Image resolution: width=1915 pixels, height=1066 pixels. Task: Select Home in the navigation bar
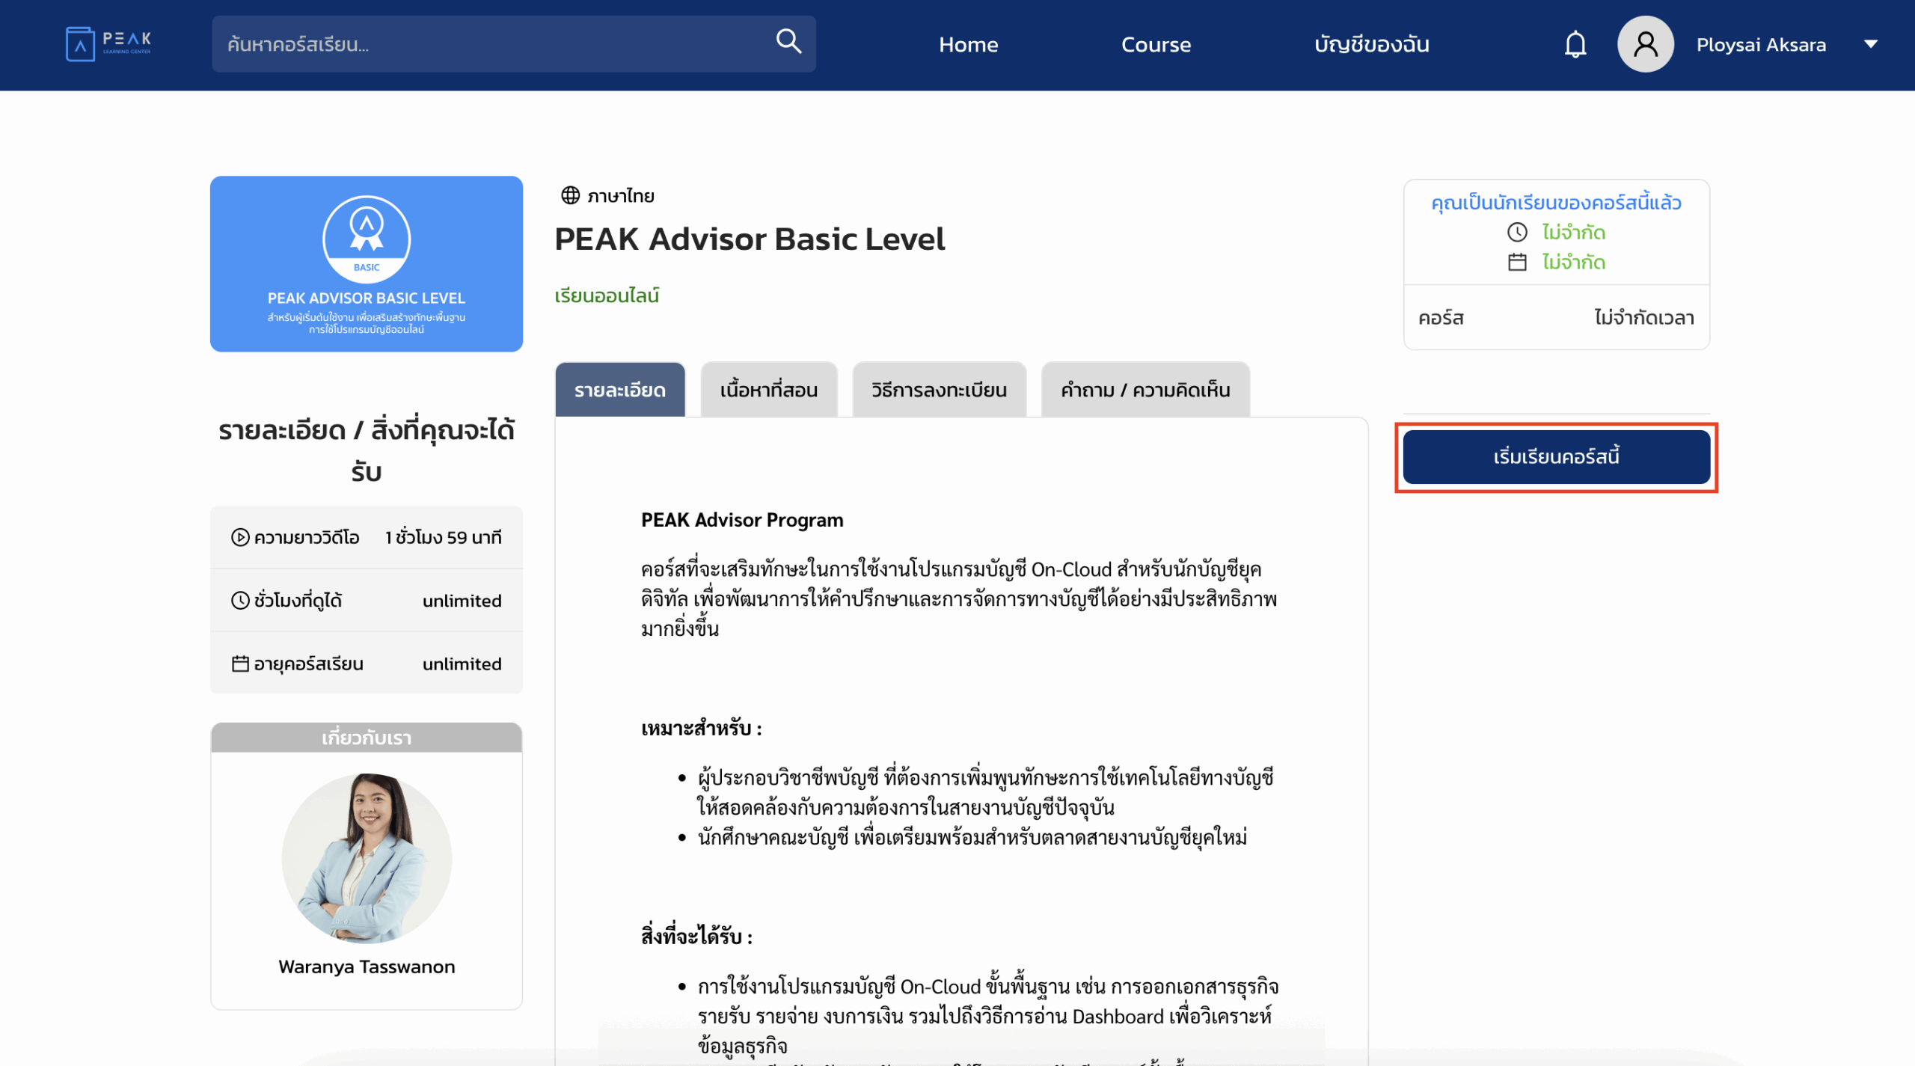[968, 44]
